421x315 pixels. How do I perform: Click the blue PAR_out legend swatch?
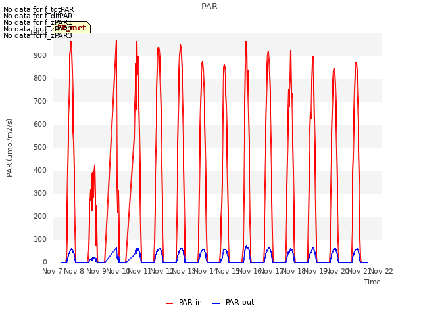[216, 303]
